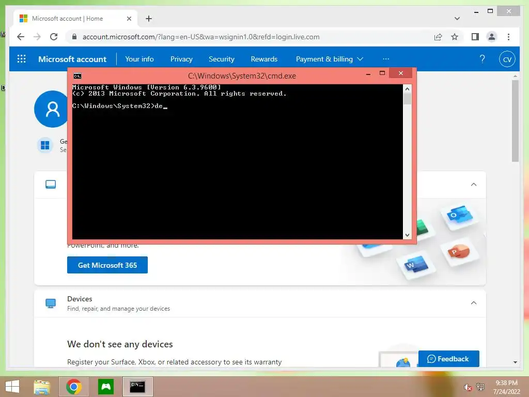Click cmd window scroll down arrow
The image size is (529, 397).
[x=407, y=235]
